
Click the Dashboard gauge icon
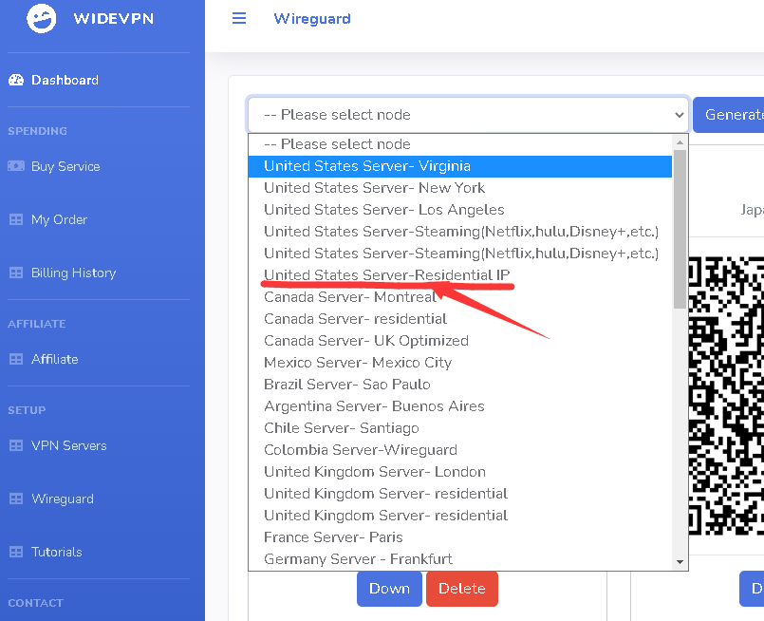click(x=16, y=80)
